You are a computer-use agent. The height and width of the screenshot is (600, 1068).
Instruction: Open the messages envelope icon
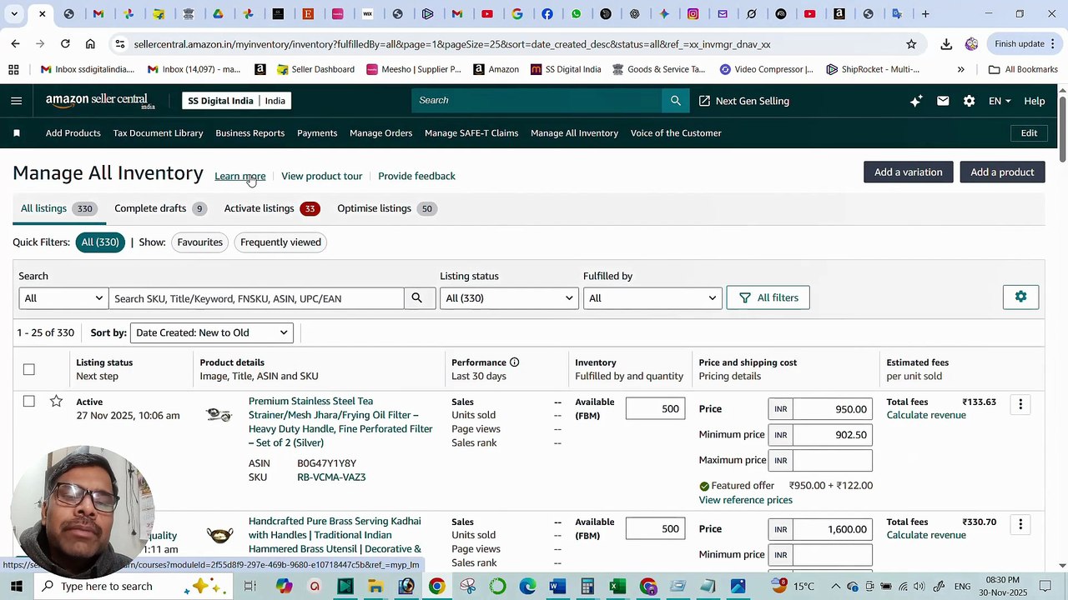click(943, 101)
